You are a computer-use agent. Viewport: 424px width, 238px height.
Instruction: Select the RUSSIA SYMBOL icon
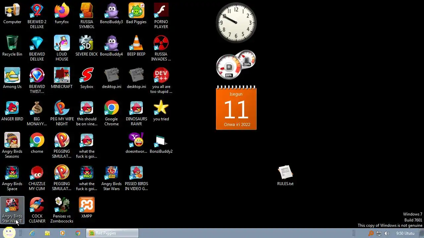[x=87, y=16]
